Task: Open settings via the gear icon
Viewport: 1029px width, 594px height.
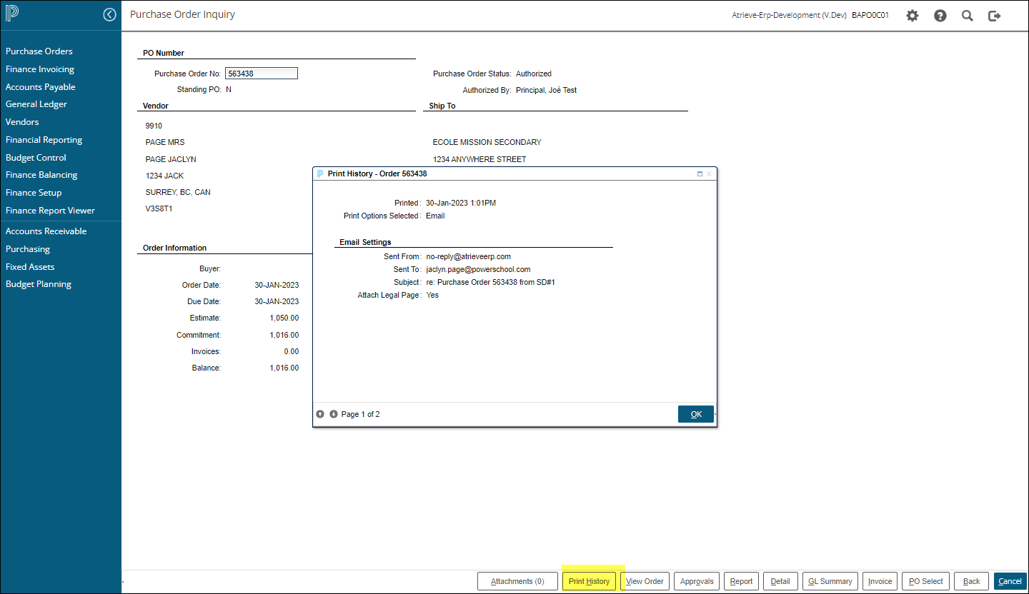Action: click(913, 16)
